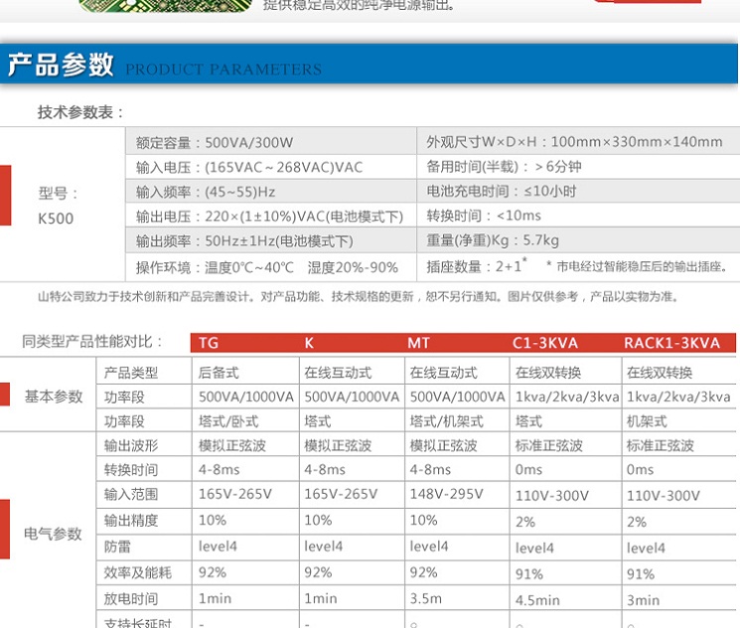Select the C1-3KVA column header
This screenshot has height=628, width=740.
(x=545, y=343)
